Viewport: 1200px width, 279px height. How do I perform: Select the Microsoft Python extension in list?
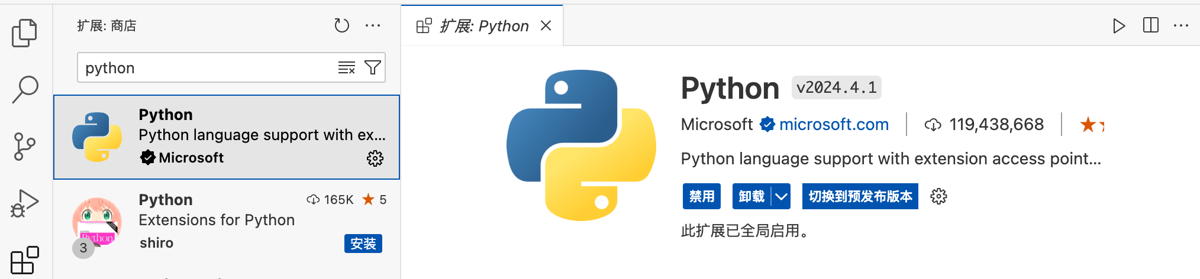[x=227, y=137]
